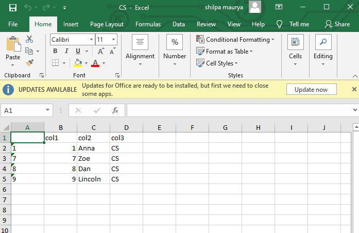359x233 pixels.
Task: Open the Font dialog launcher
Action: [117, 75]
